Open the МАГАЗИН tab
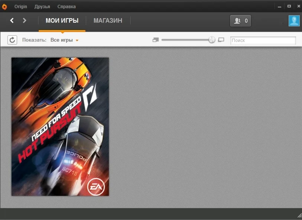The image size is (302, 220). 108,21
